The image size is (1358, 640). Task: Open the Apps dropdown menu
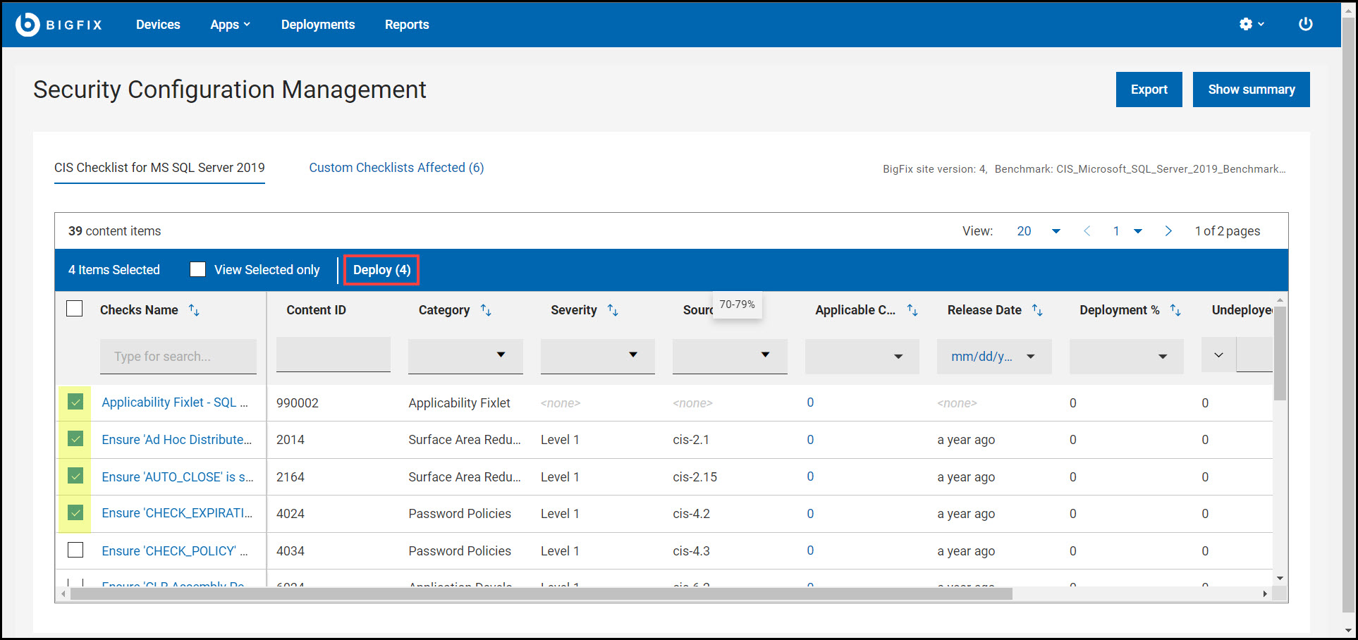pyautogui.click(x=230, y=24)
